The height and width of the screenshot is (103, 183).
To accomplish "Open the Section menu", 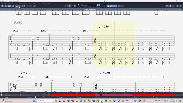I will 25,3.
